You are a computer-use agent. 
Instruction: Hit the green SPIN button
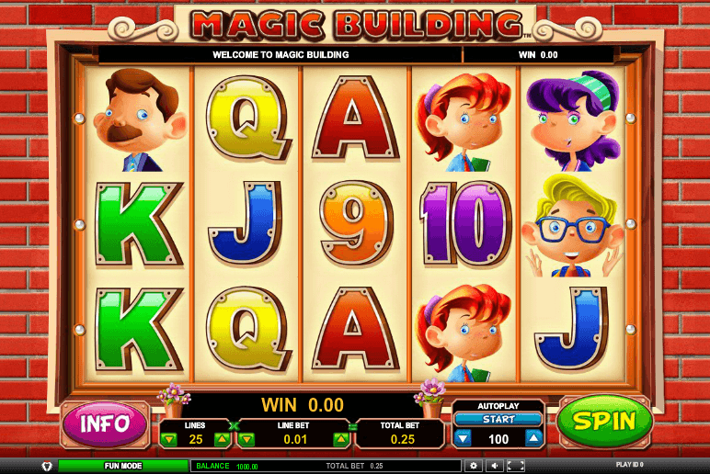tap(604, 422)
